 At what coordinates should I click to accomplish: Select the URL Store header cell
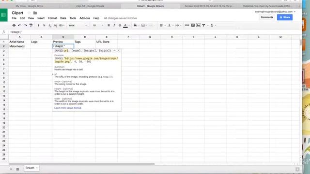107,42
